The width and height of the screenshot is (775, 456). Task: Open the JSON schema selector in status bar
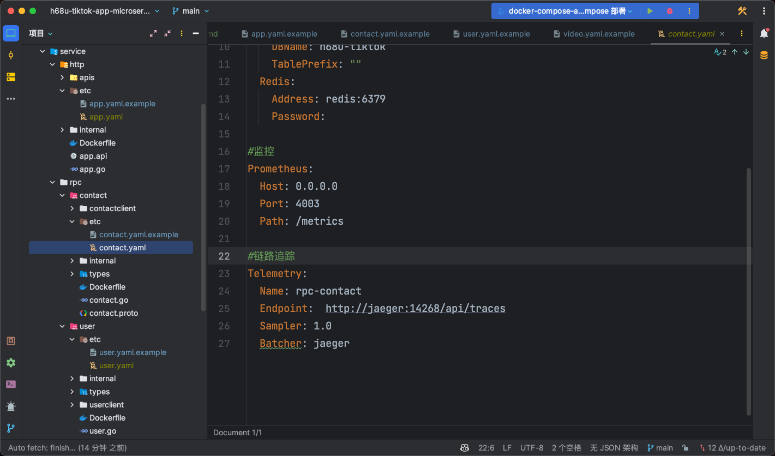[614, 448]
